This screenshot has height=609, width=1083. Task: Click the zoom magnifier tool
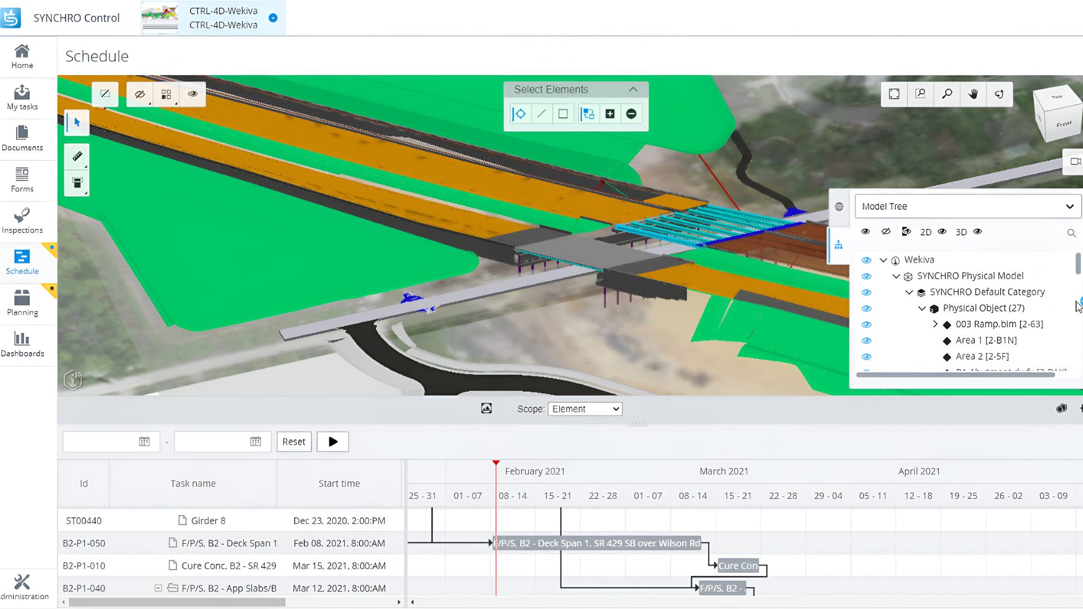click(947, 94)
